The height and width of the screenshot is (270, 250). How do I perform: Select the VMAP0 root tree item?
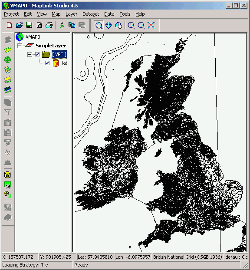coord(33,37)
